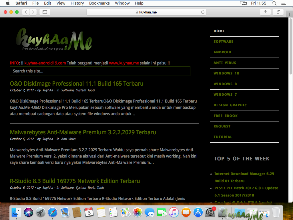The width and height of the screenshot is (293, 220).
Task: Open Malwarebytes Anti-Malware Premium post title
Action: point(83,132)
